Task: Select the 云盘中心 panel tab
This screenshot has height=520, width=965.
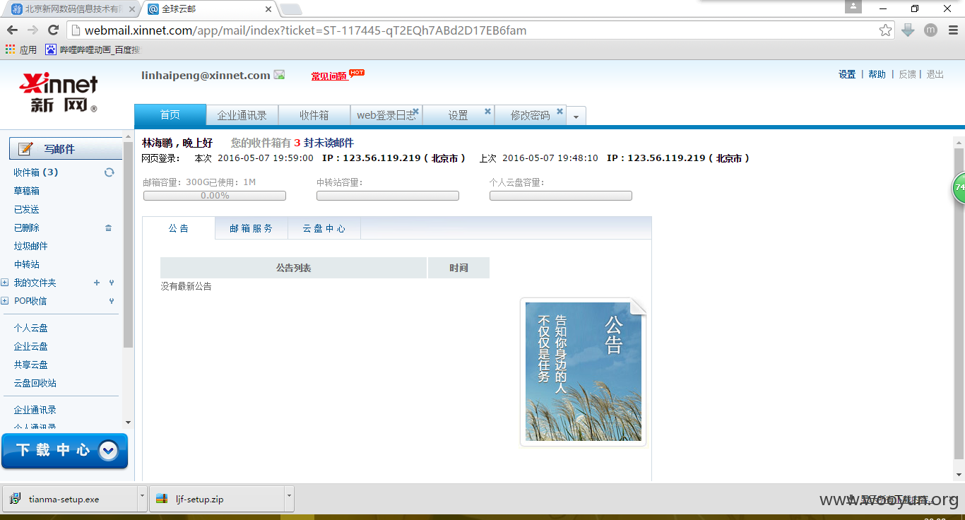Action: pos(324,228)
